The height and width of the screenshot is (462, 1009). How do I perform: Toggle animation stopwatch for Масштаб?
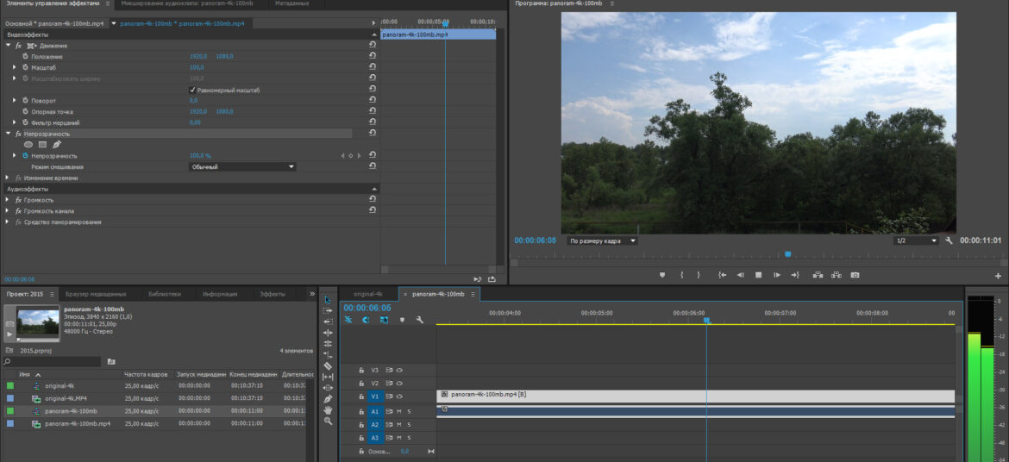coord(25,67)
